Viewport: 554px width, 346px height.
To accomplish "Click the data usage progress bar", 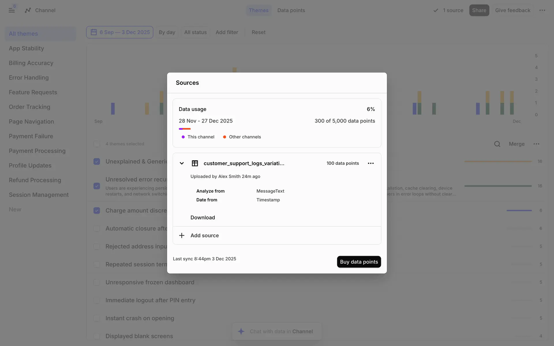I will click(x=185, y=129).
